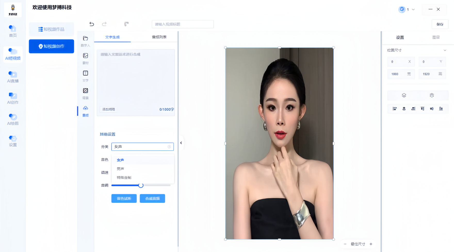Switch to the 图层 layers tab
The height and width of the screenshot is (252, 454).
[436, 37]
